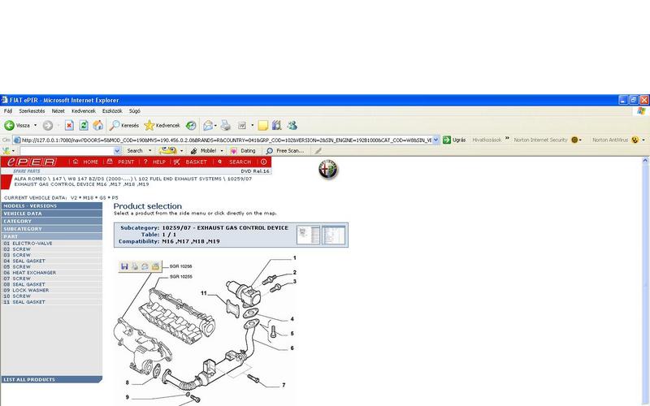Open the Kedvencek menu
Viewport: 650px width, 406px height.
click(x=84, y=111)
